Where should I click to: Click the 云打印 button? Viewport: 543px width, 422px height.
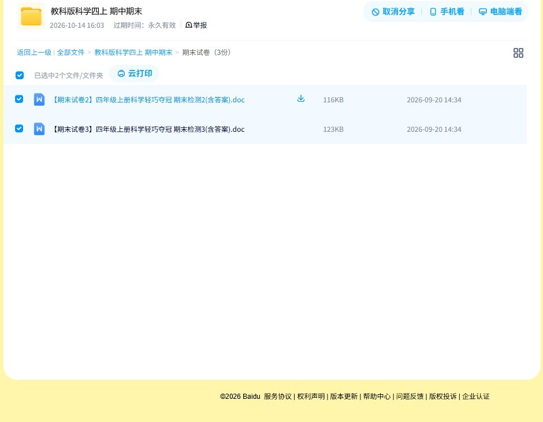pyautogui.click(x=135, y=73)
